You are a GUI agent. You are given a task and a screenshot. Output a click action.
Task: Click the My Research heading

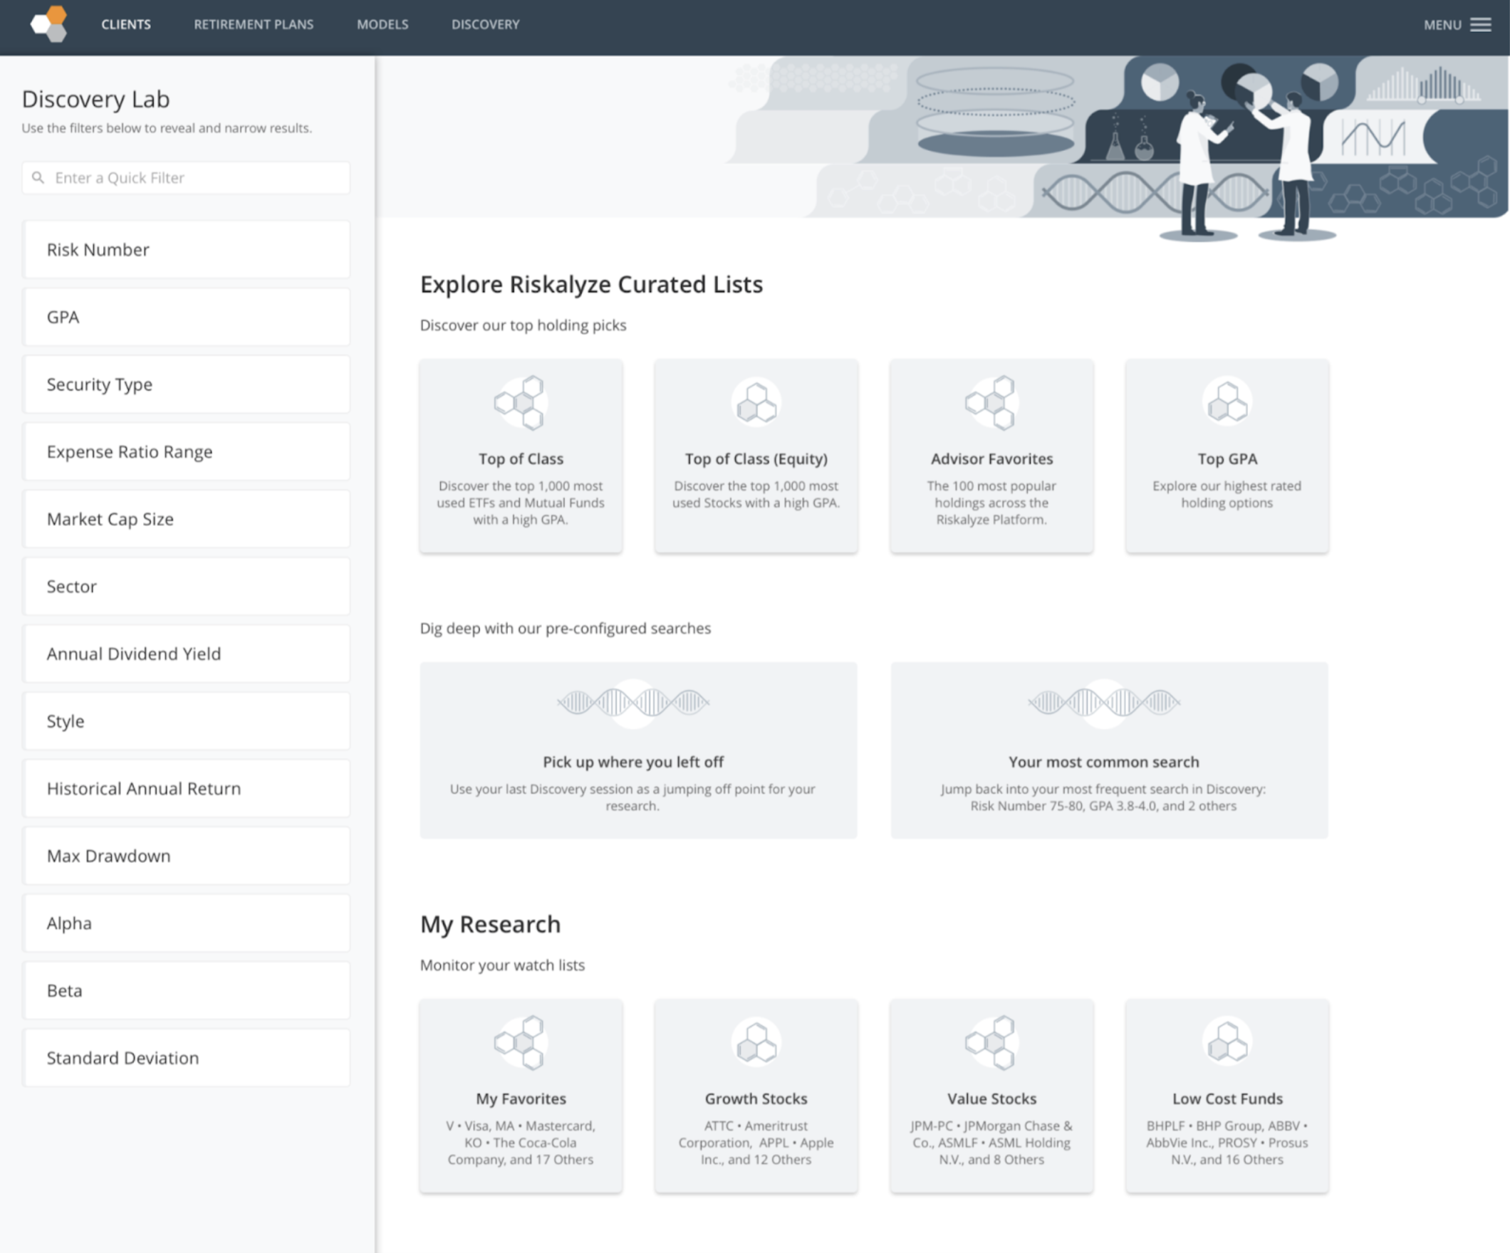coord(490,925)
